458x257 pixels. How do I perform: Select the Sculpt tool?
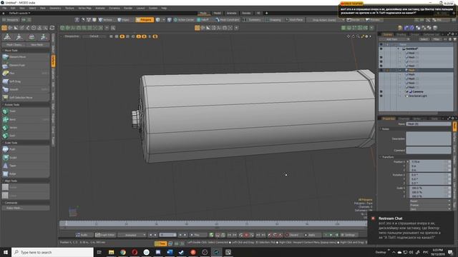click(x=26, y=158)
